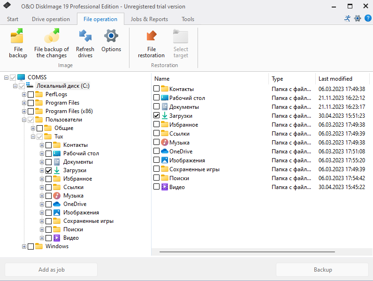This screenshot has width=373, height=281.
Task: Open the Jobs & Reports tab
Action: 149,19
